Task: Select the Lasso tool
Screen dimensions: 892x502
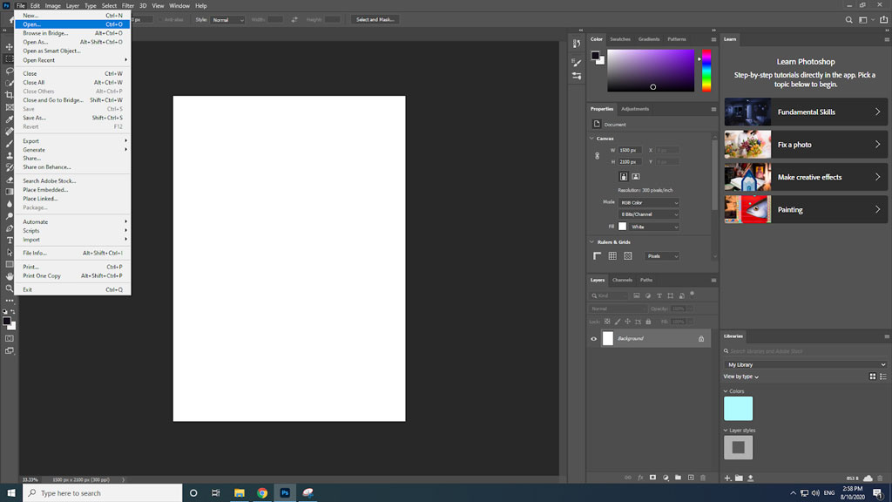Action: point(9,71)
